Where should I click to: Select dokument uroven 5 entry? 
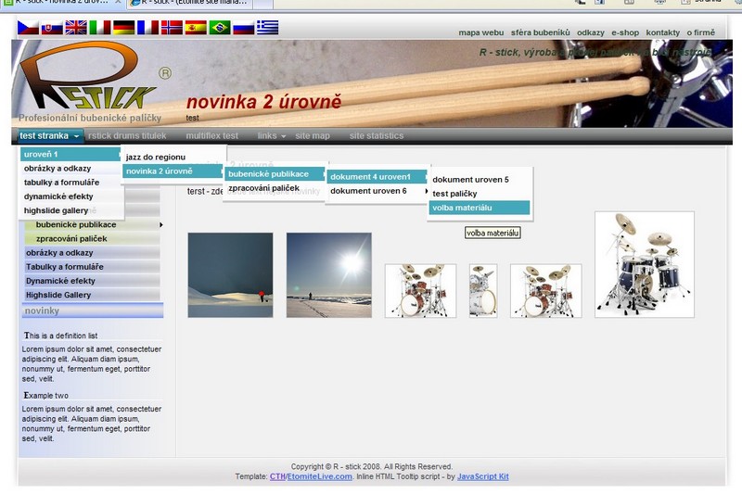coord(480,180)
